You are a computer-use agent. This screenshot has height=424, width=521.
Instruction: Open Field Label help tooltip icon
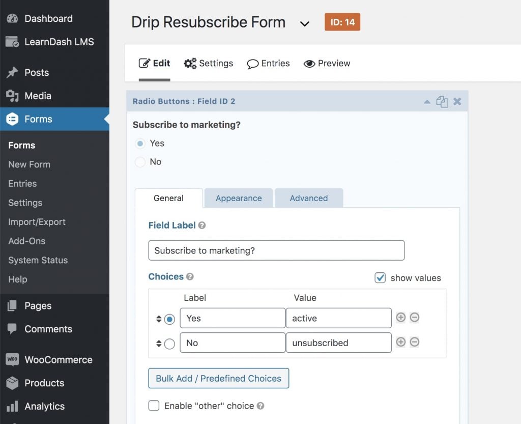[x=201, y=225]
